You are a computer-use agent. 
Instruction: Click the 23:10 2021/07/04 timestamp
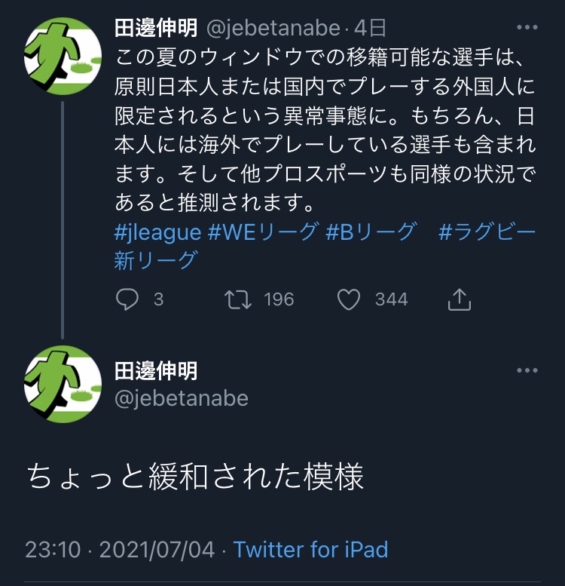120,549
